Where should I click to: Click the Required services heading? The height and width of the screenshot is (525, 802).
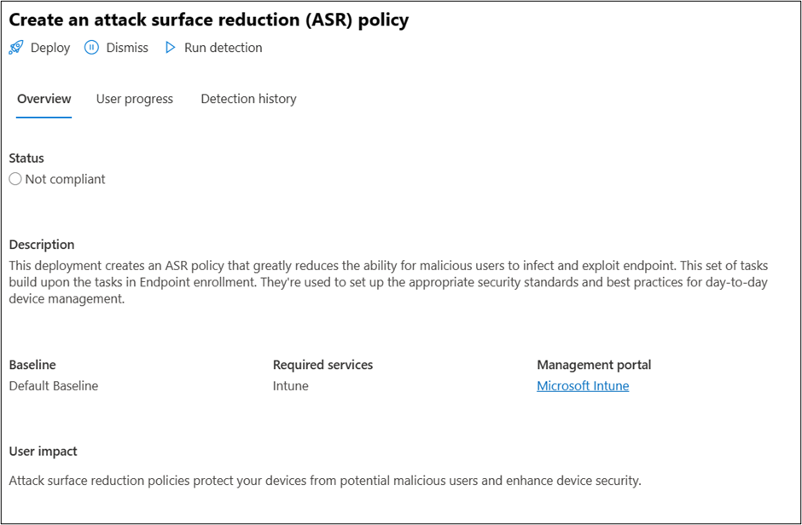click(323, 365)
